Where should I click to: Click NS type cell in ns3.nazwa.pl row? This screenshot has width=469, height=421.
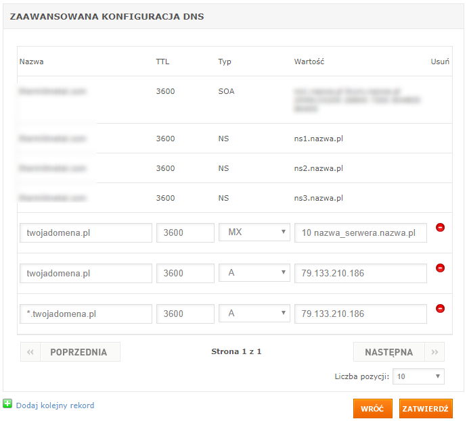223,198
